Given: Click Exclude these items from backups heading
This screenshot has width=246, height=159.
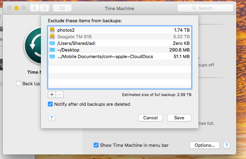Looking at the screenshot, I should (x=85, y=21).
